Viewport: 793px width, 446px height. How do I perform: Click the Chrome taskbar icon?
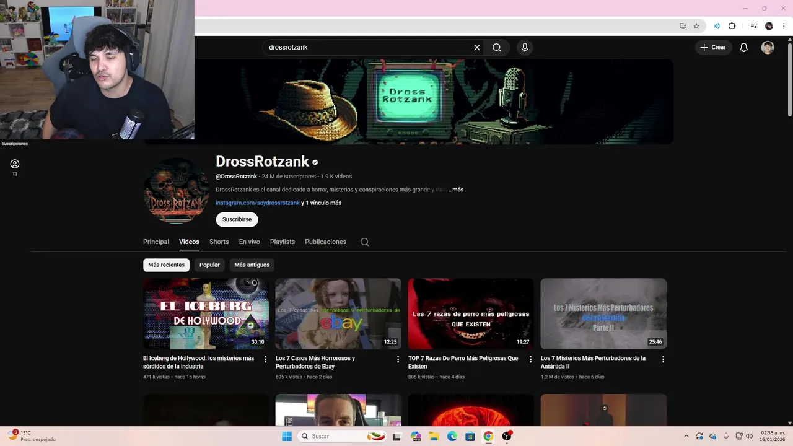488,436
